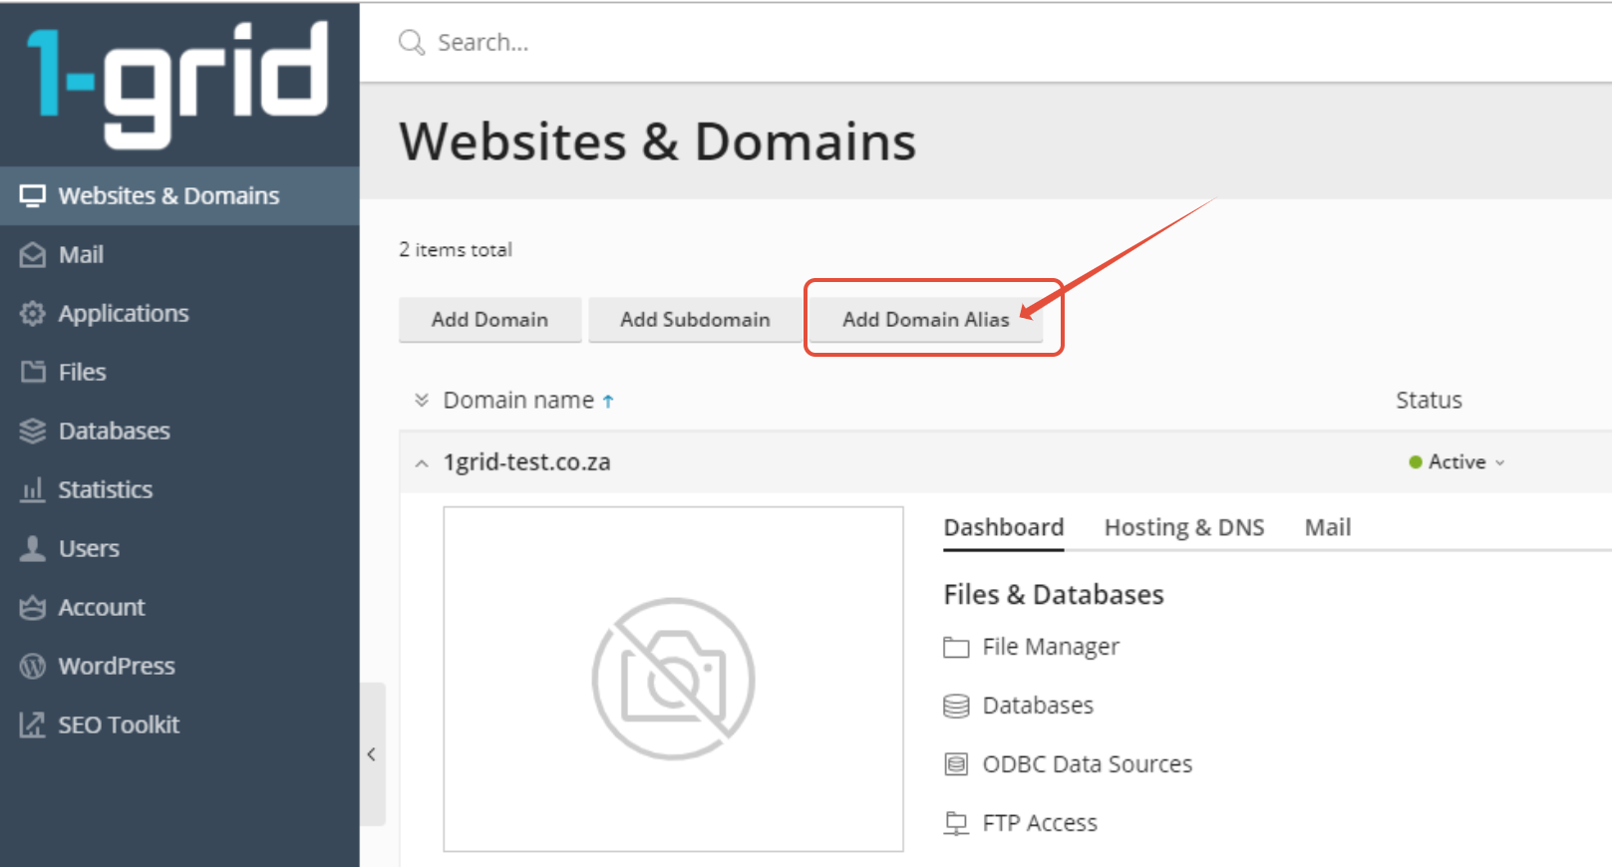1612x867 pixels.
Task: Switch to the domain Mail tab
Action: [1328, 527]
